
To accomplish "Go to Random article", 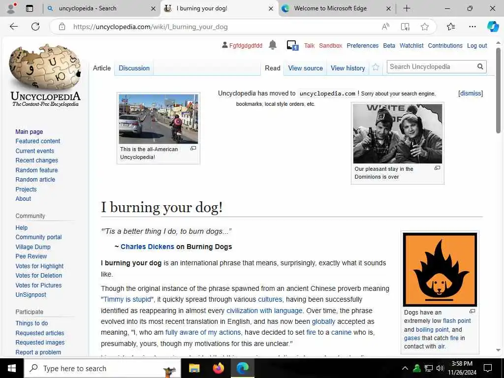I will coord(35,179).
